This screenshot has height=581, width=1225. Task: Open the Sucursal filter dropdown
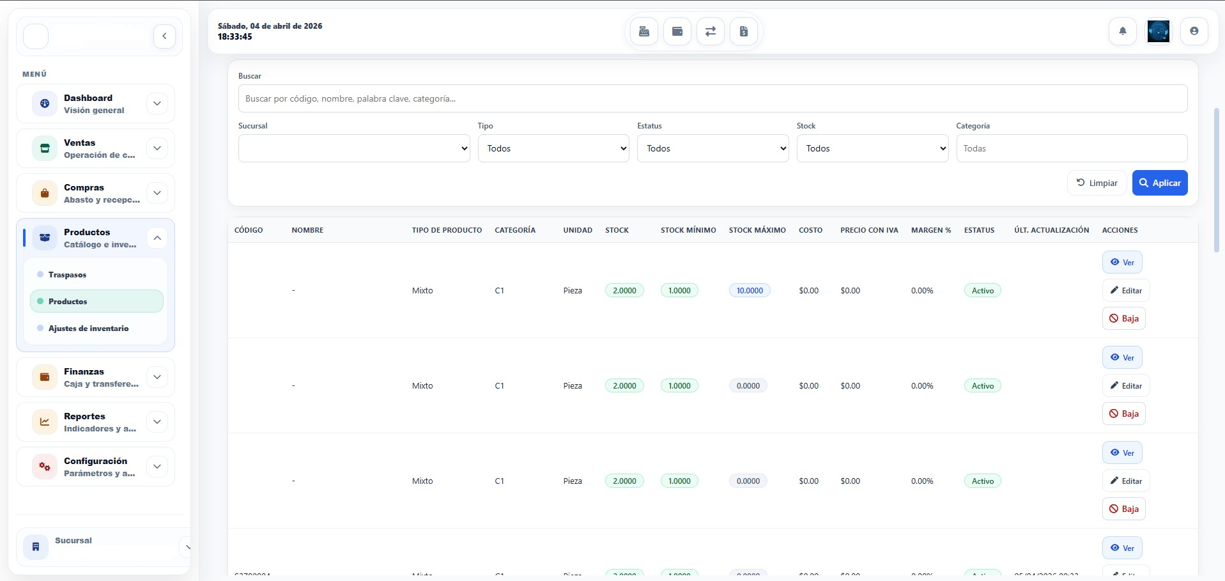tap(354, 148)
